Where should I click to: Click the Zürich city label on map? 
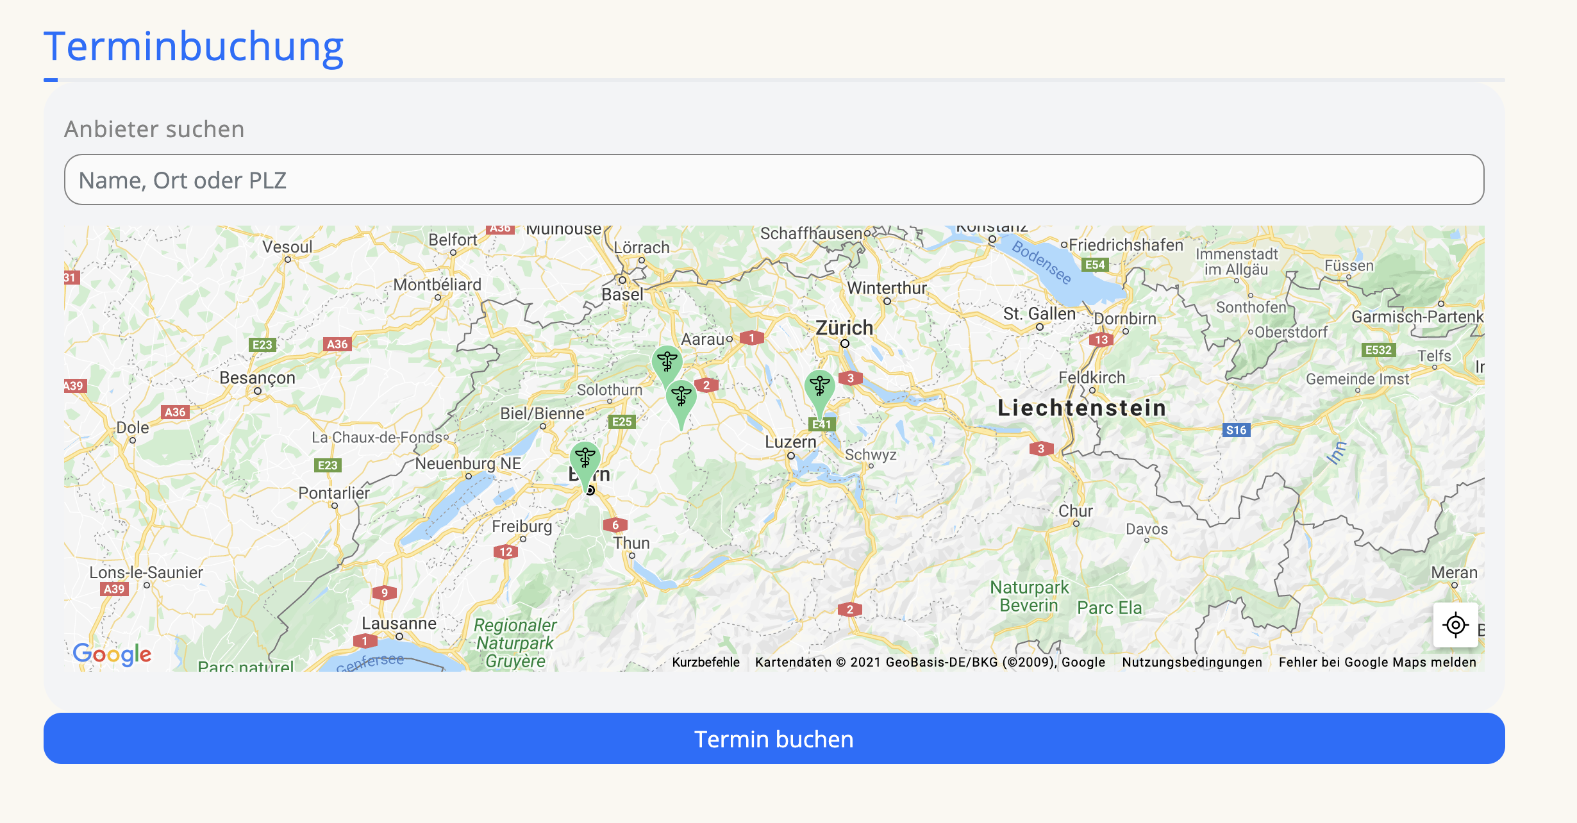tap(844, 328)
